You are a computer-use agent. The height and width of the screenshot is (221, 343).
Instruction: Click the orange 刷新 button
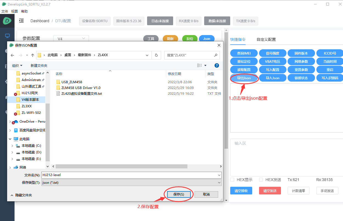point(170,39)
